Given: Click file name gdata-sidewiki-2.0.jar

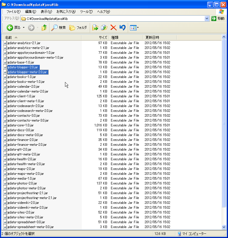Looking at the screenshot, I should [x=23, y=203].
